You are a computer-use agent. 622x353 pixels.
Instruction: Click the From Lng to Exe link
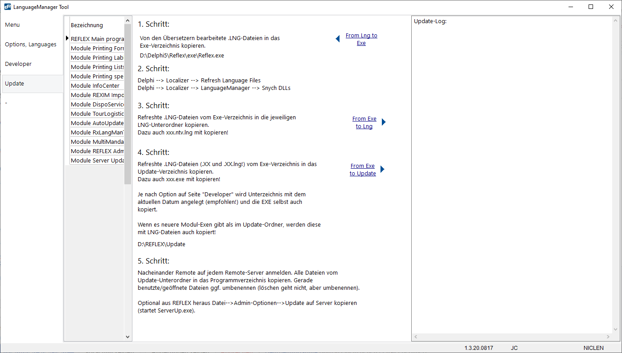(x=361, y=39)
